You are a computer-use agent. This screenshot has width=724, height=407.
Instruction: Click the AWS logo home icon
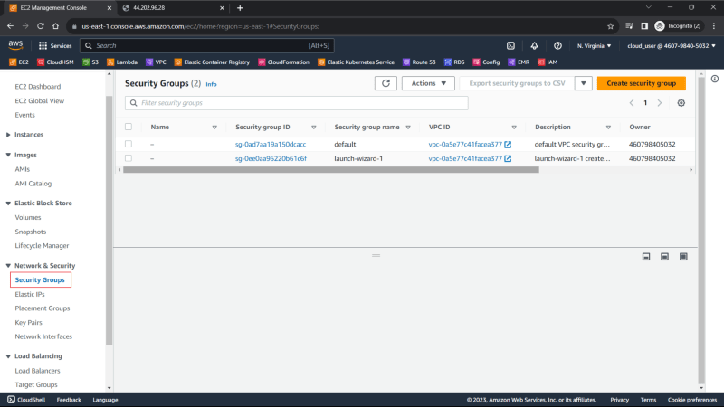tap(15, 44)
